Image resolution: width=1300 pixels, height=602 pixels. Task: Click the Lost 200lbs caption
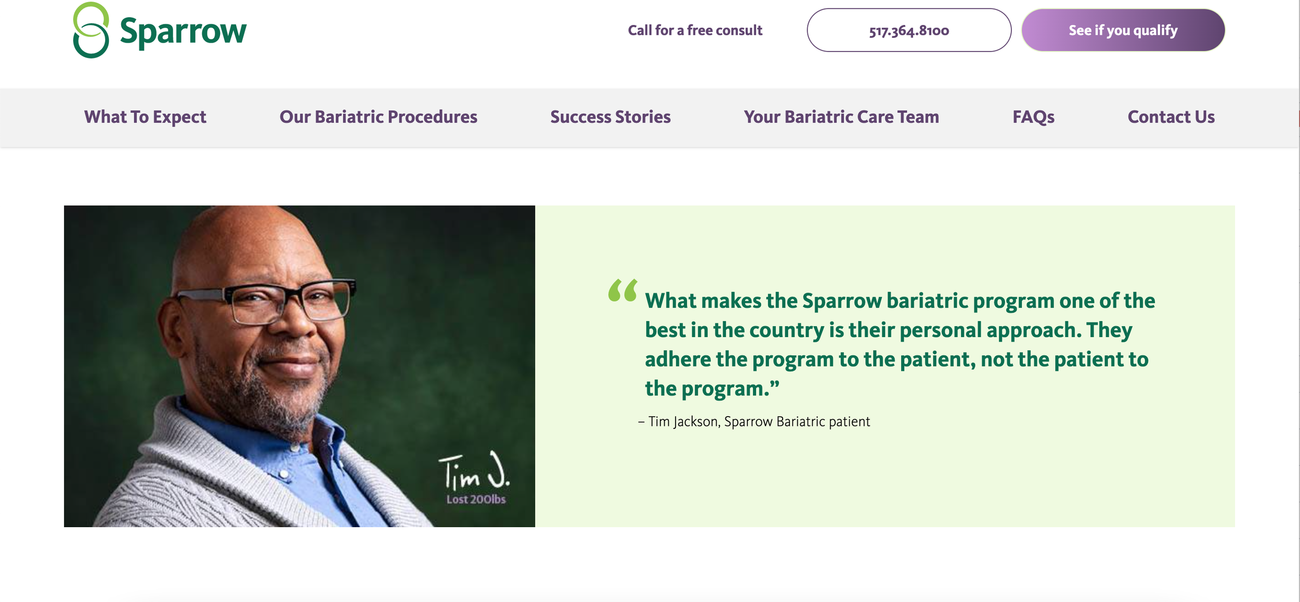476,500
